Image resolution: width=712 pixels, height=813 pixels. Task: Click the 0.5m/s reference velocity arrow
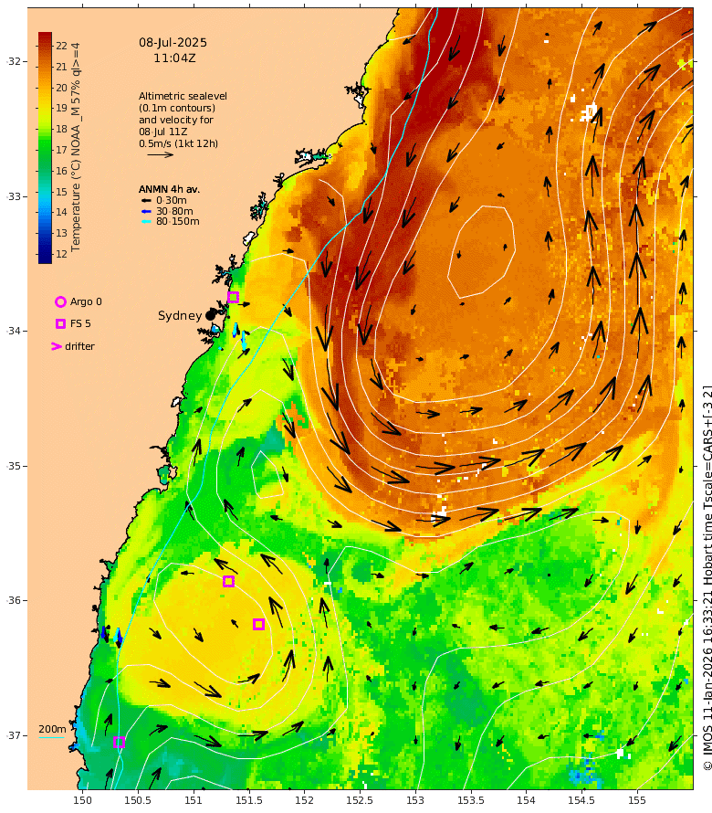tap(160, 154)
